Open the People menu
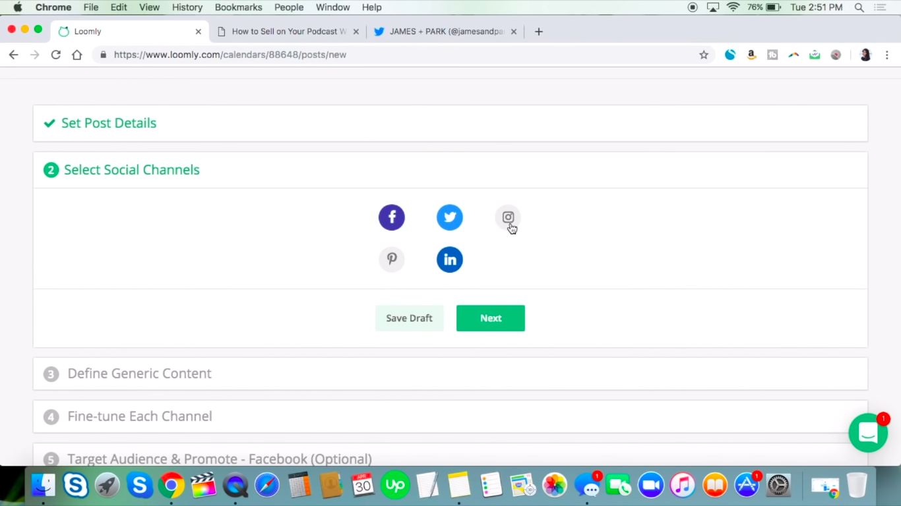Image resolution: width=901 pixels, height=506 pixels. (x=289, y=7)
